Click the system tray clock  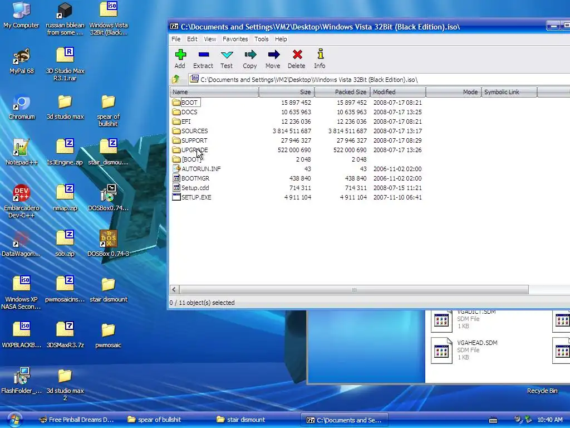coord(549,420)
